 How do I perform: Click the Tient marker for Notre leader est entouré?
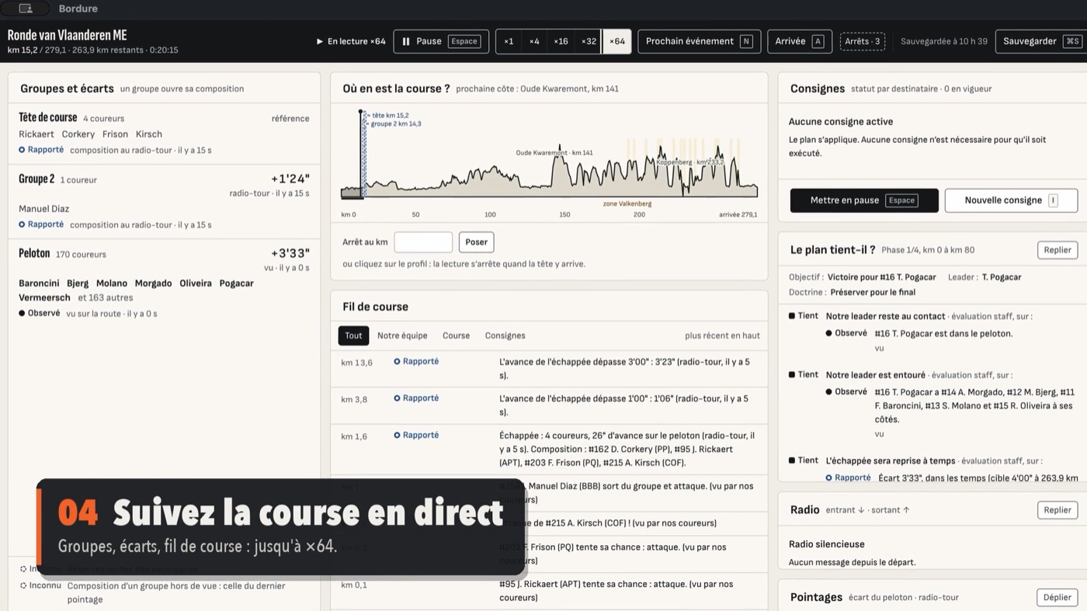(x=804, y=375)
